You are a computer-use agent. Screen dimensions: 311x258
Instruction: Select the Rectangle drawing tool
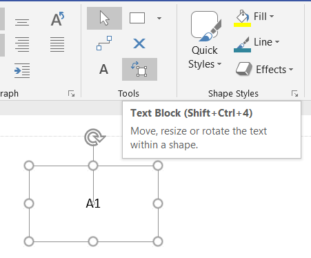coord(137,18)
